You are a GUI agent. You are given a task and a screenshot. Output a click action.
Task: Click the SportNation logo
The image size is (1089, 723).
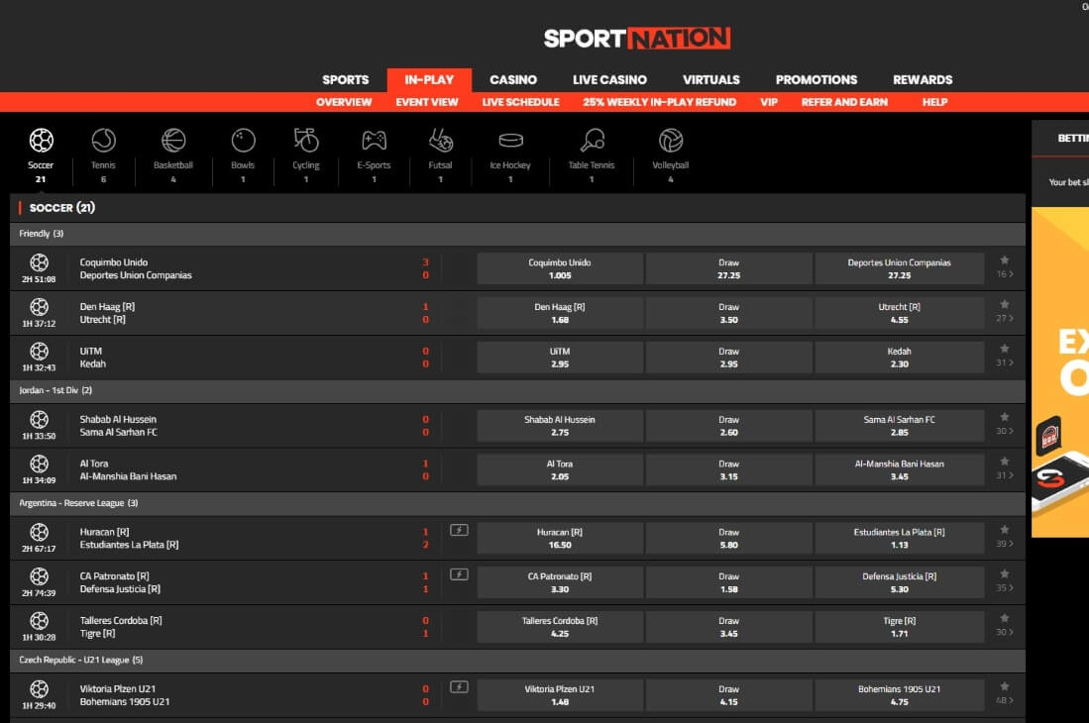coord(637,39)
